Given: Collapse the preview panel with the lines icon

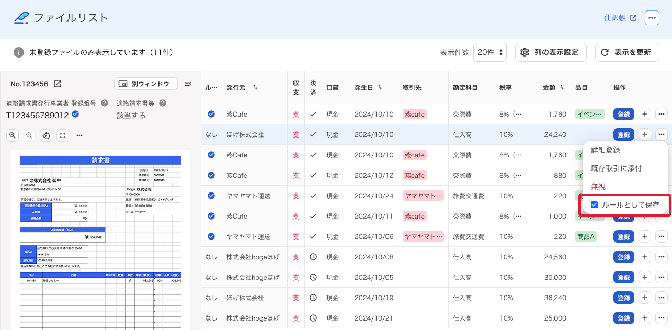Looking at the screenshot, I should pyautogui.click(x=188, y=84).
